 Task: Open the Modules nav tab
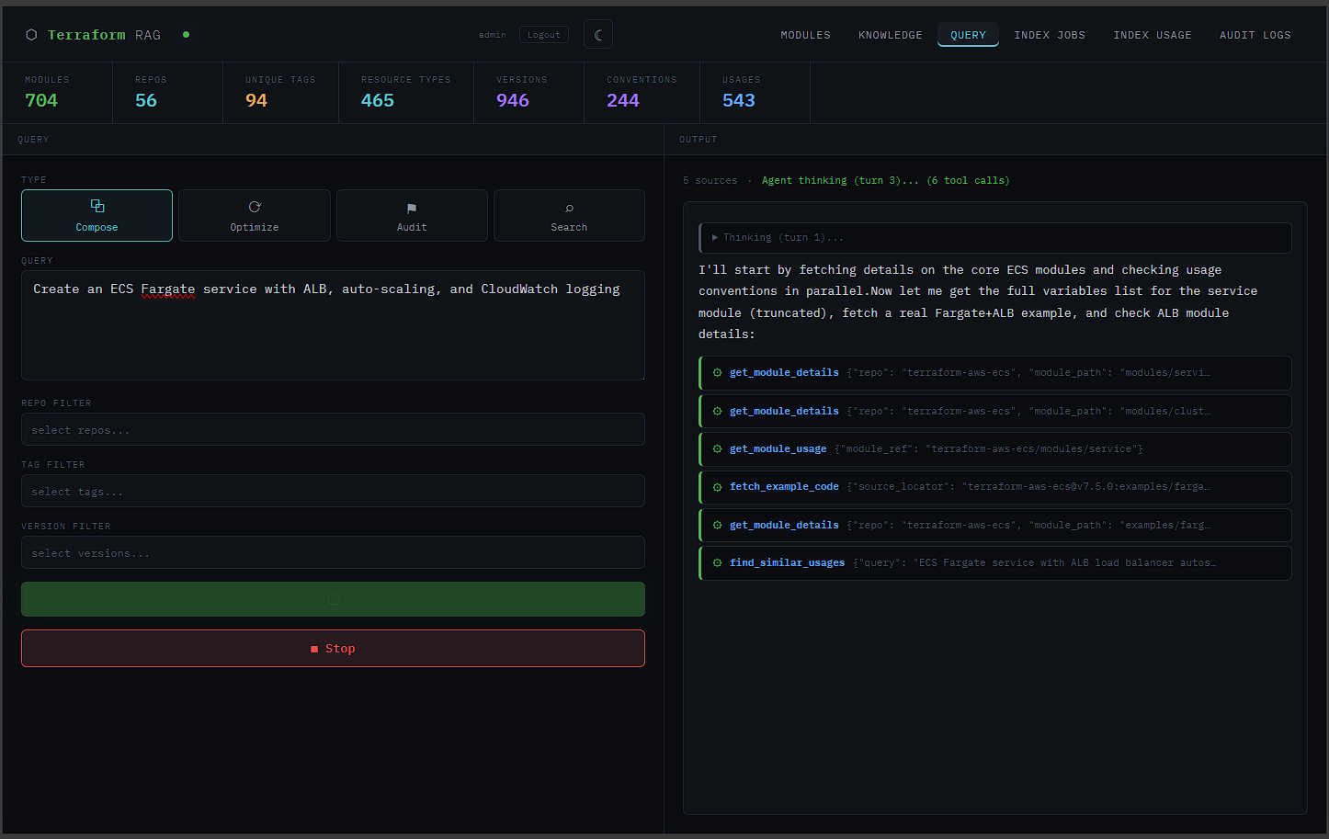point(805,35)
